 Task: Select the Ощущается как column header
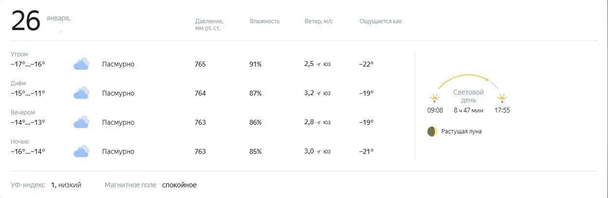tap(380, 21)
